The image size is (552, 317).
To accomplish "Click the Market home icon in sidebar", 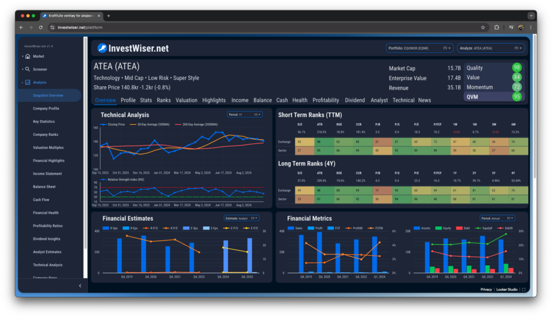I will [28, 57].
